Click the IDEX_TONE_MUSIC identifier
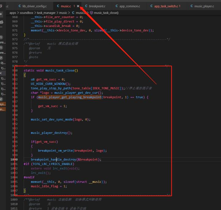Image resolution: width=221 pixels, height=210 pixels. tap(106, 88)
